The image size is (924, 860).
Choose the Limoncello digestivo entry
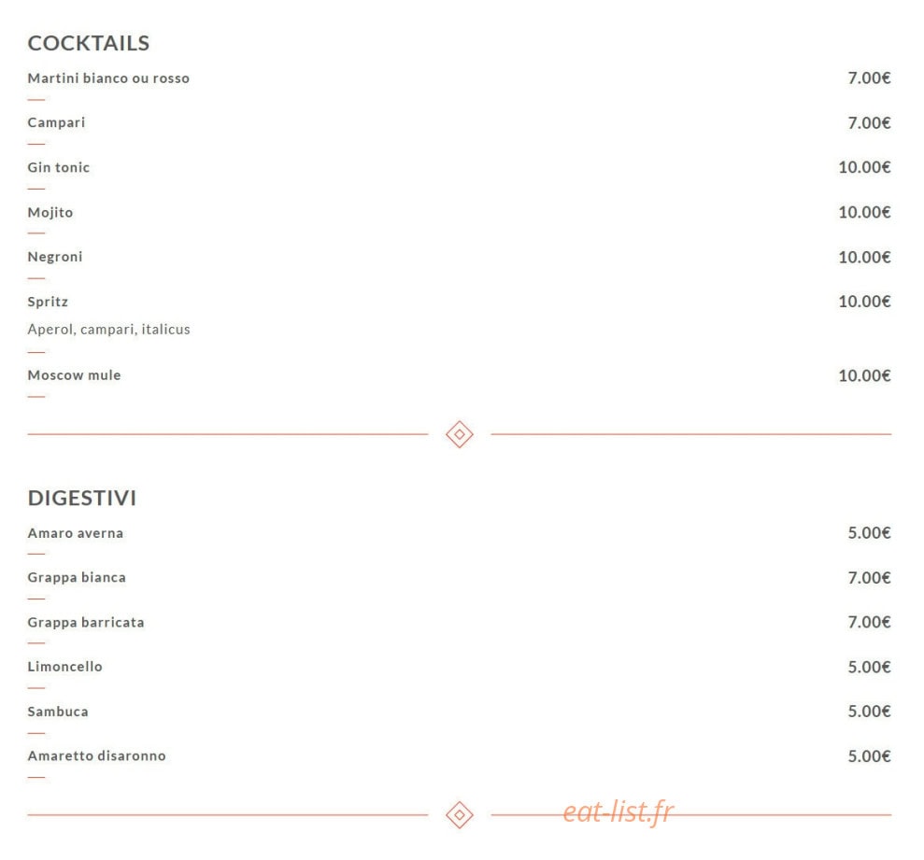(64, 667)
